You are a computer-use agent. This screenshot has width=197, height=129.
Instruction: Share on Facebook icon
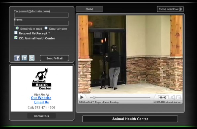point(17,58)
